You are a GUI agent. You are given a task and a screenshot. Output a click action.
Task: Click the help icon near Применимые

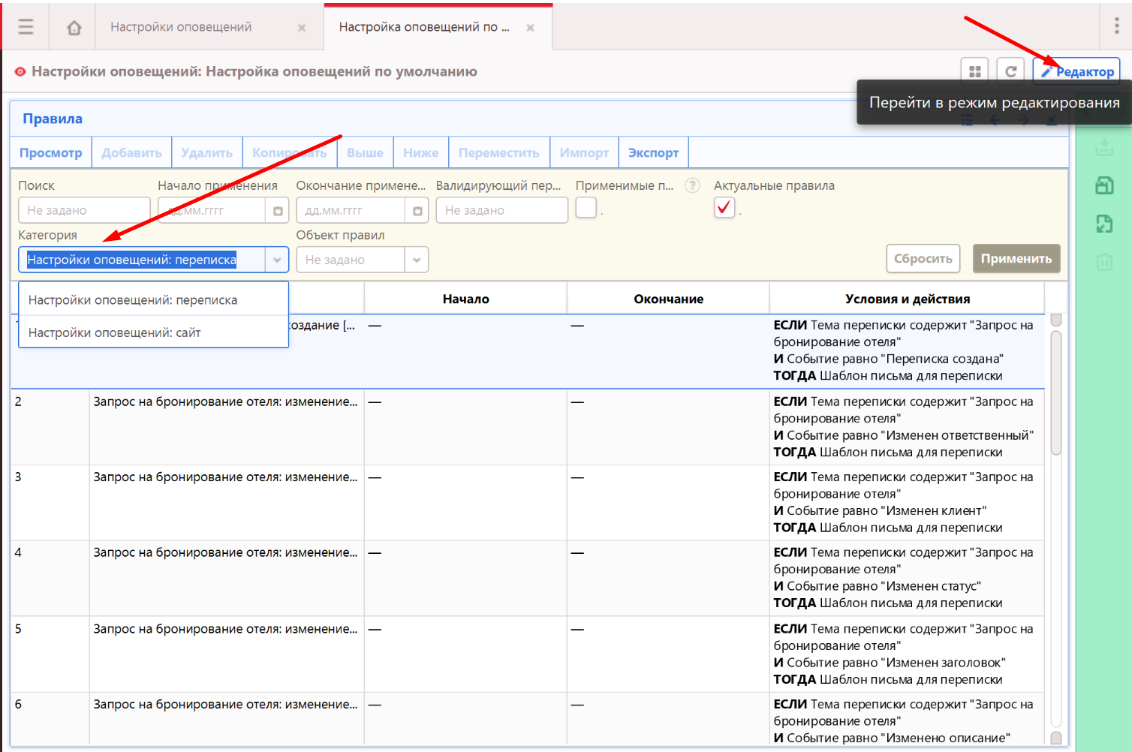coord(692,185)
